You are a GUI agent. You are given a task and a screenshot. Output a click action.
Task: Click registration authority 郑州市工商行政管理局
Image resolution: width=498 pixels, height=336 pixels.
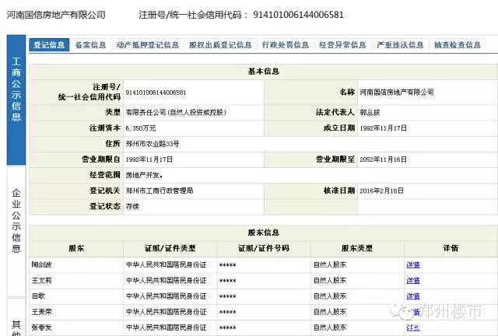pos(160,191)
